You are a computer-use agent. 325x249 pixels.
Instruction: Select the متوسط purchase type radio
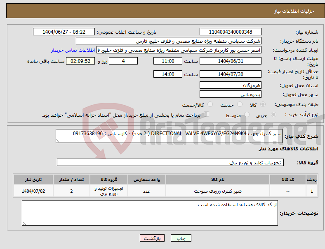[x=247, y=114]
